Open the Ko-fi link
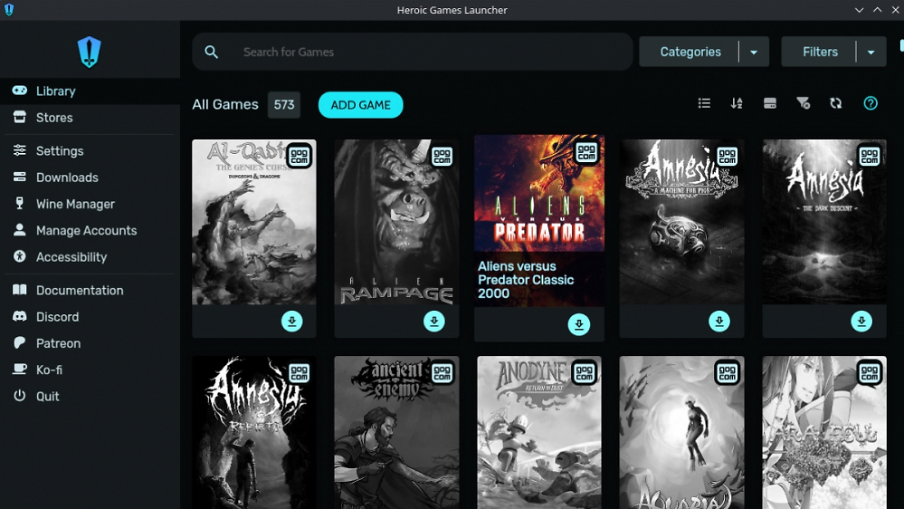This screenshot has width=904, height=509. (90, 370)
